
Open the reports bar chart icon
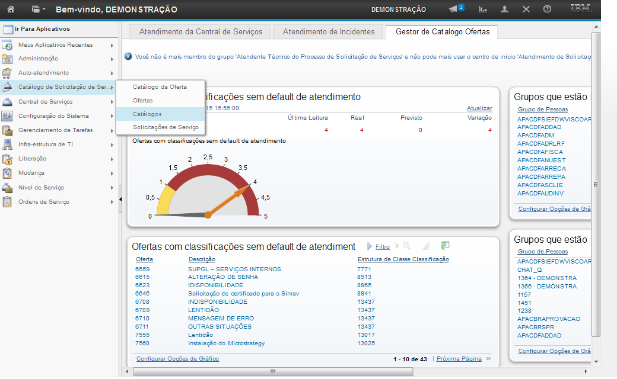point(484,9)
